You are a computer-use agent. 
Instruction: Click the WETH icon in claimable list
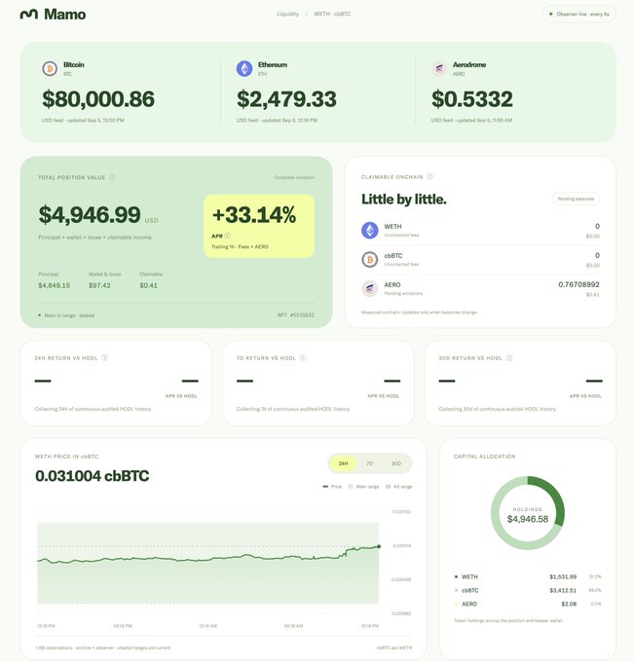click(x=370, y=230)
